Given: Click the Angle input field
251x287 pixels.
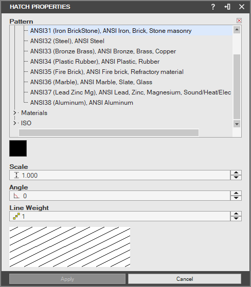Looking at the screenshot, I should point(120,196).
